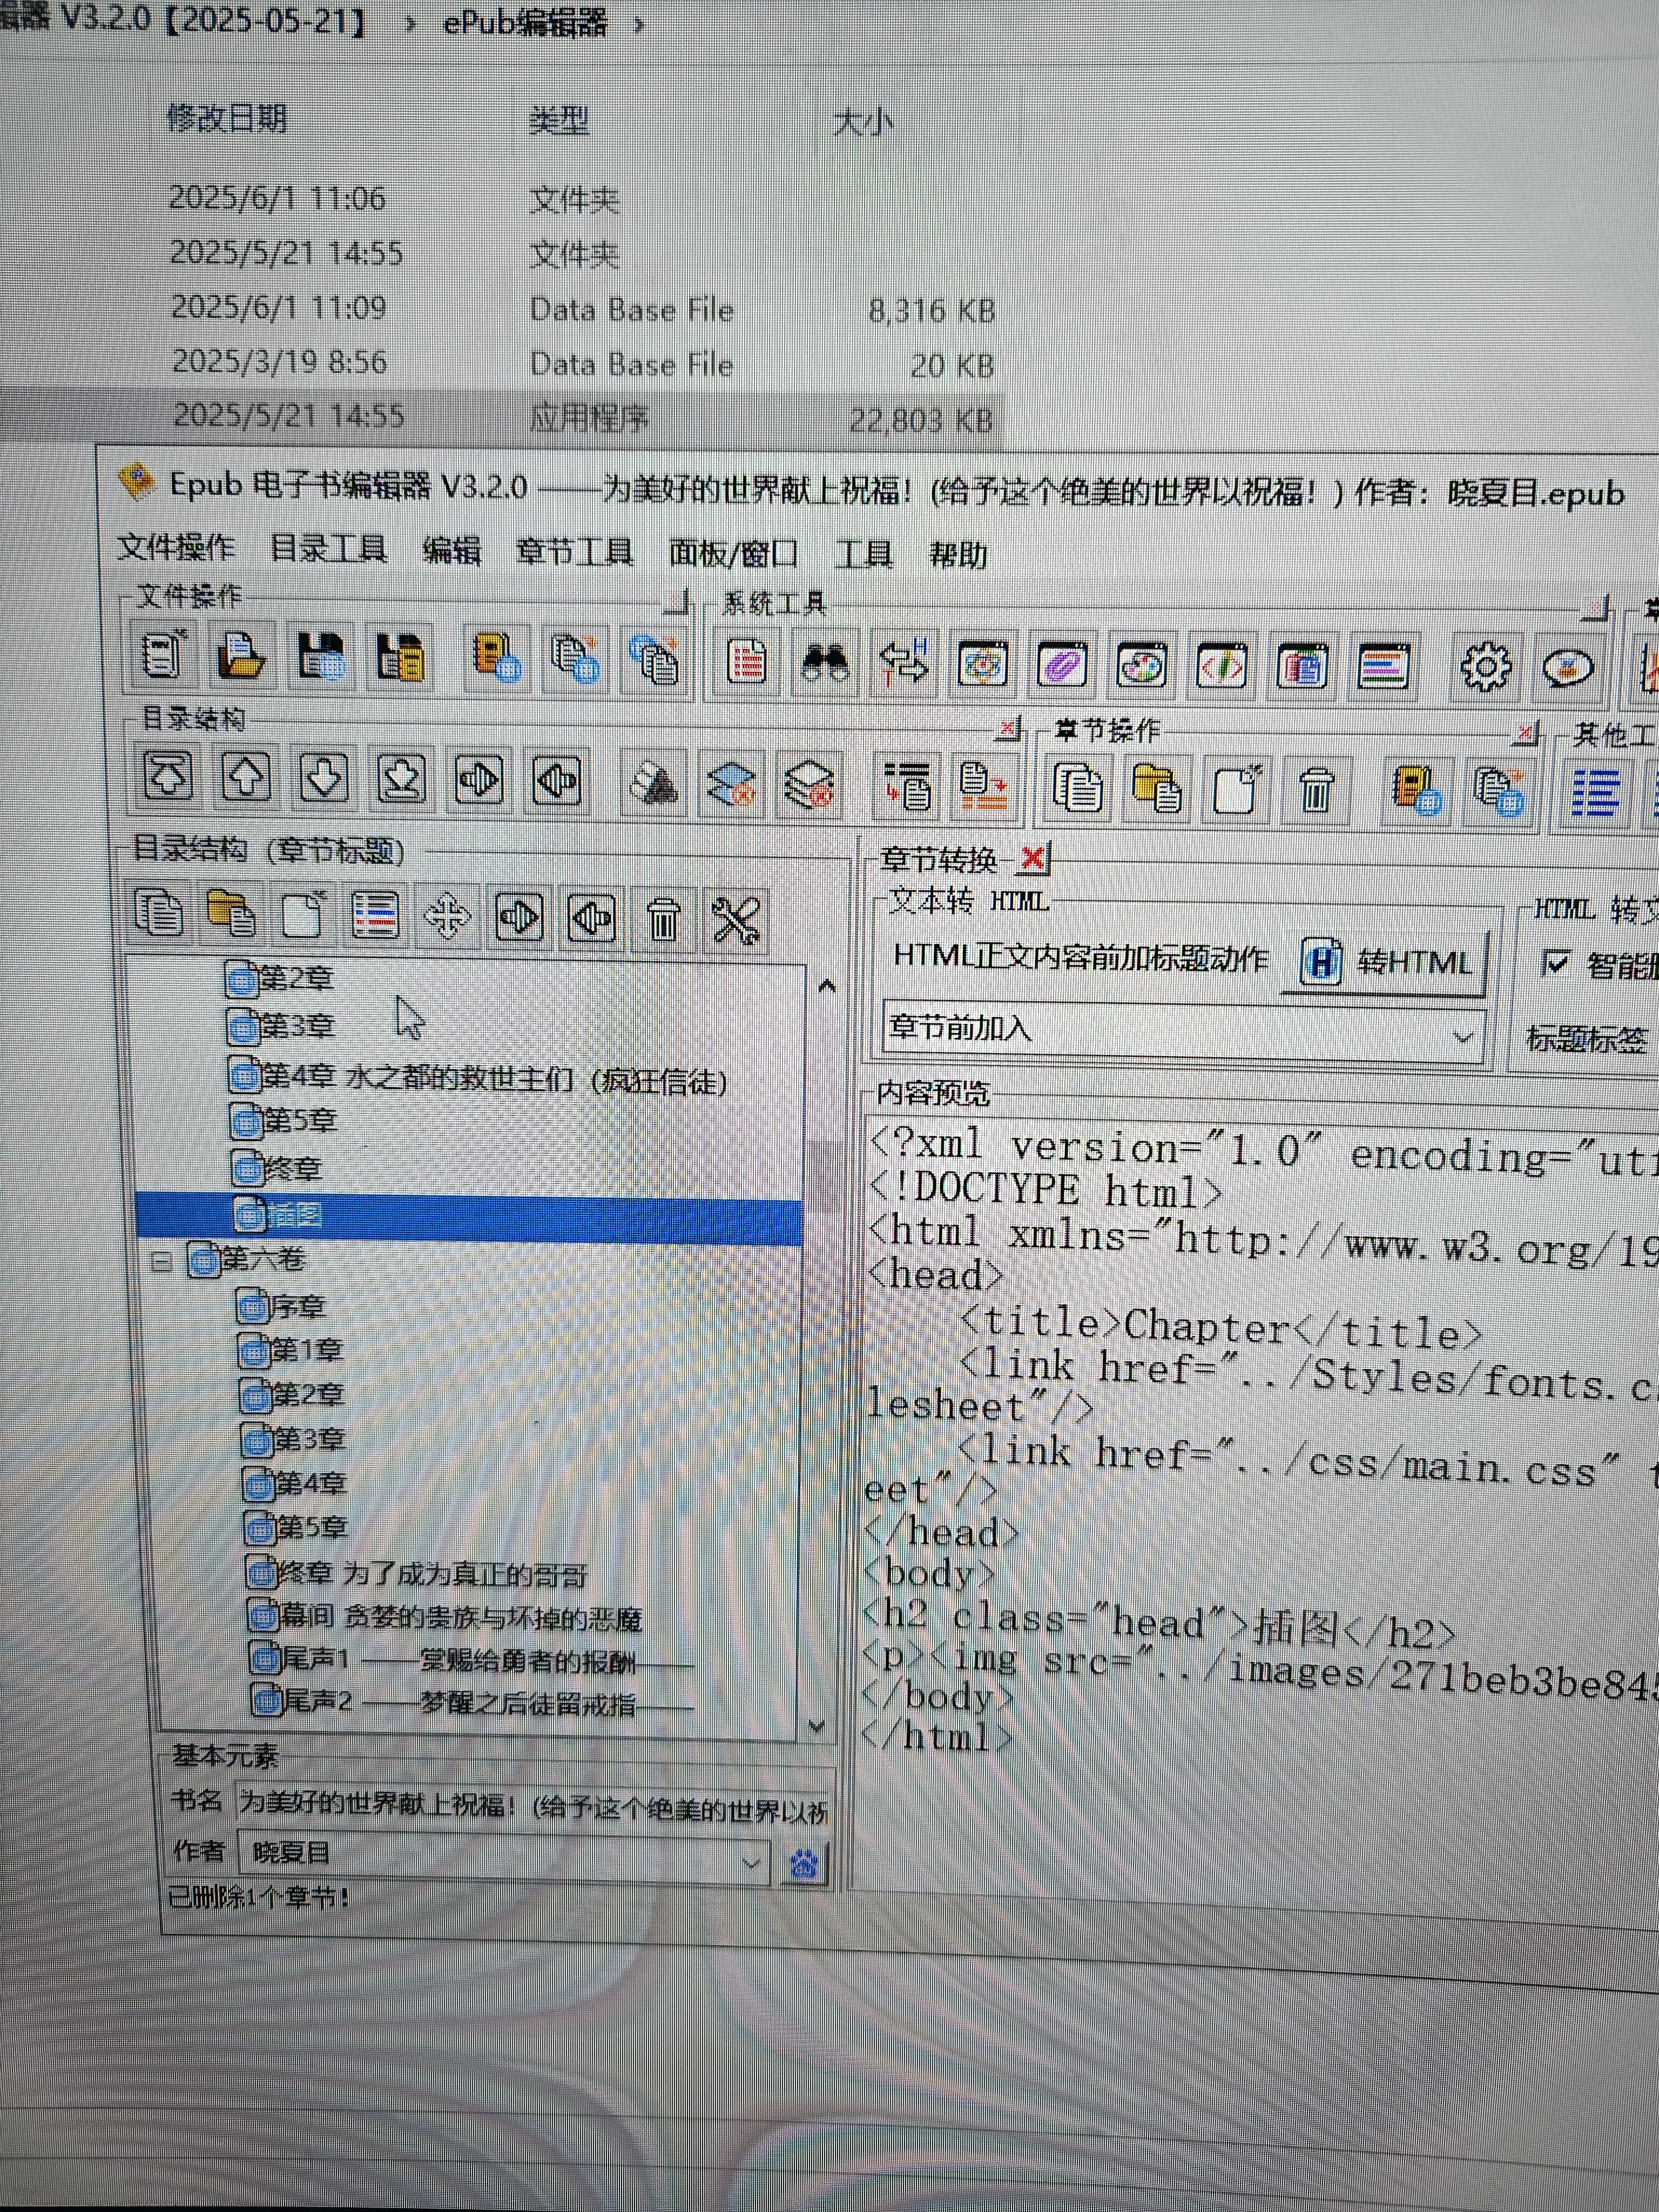This screenshot has width=1659, height=2212.
Task: Open the binoculars search tool
Action: [825, 663]
